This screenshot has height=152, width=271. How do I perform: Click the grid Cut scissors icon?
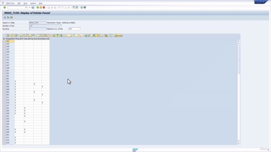(x=21, y=35)
